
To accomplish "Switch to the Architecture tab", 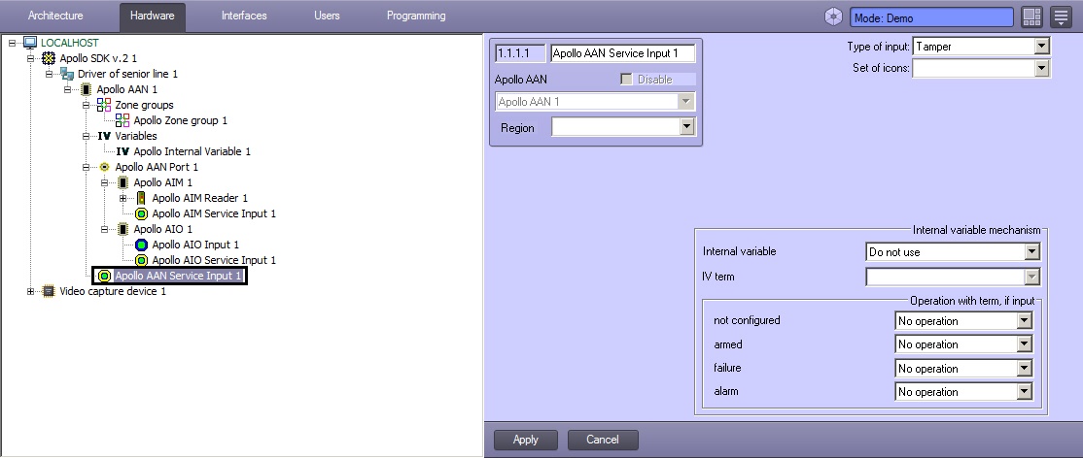I will (x=55, y=16).
